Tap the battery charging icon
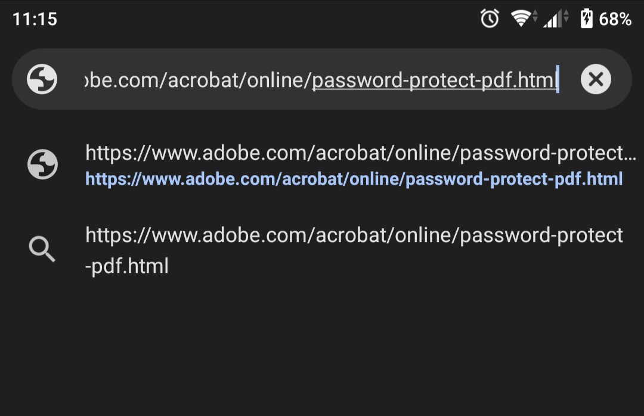The image size is (644, 416). tap(587, 18)
